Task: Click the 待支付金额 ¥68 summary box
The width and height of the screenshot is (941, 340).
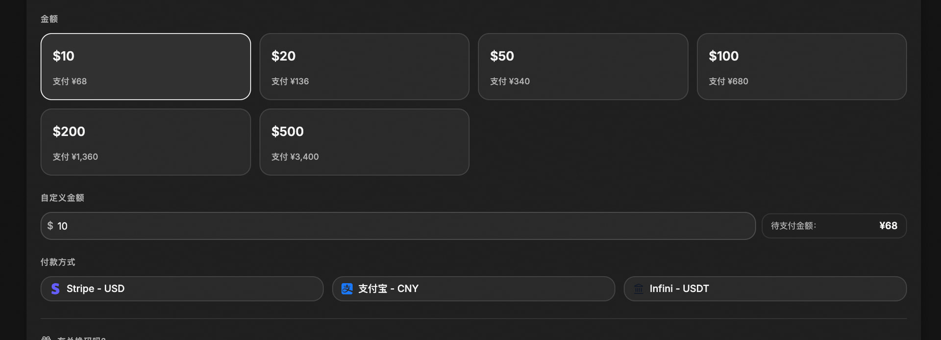Action: click(834, 226)
